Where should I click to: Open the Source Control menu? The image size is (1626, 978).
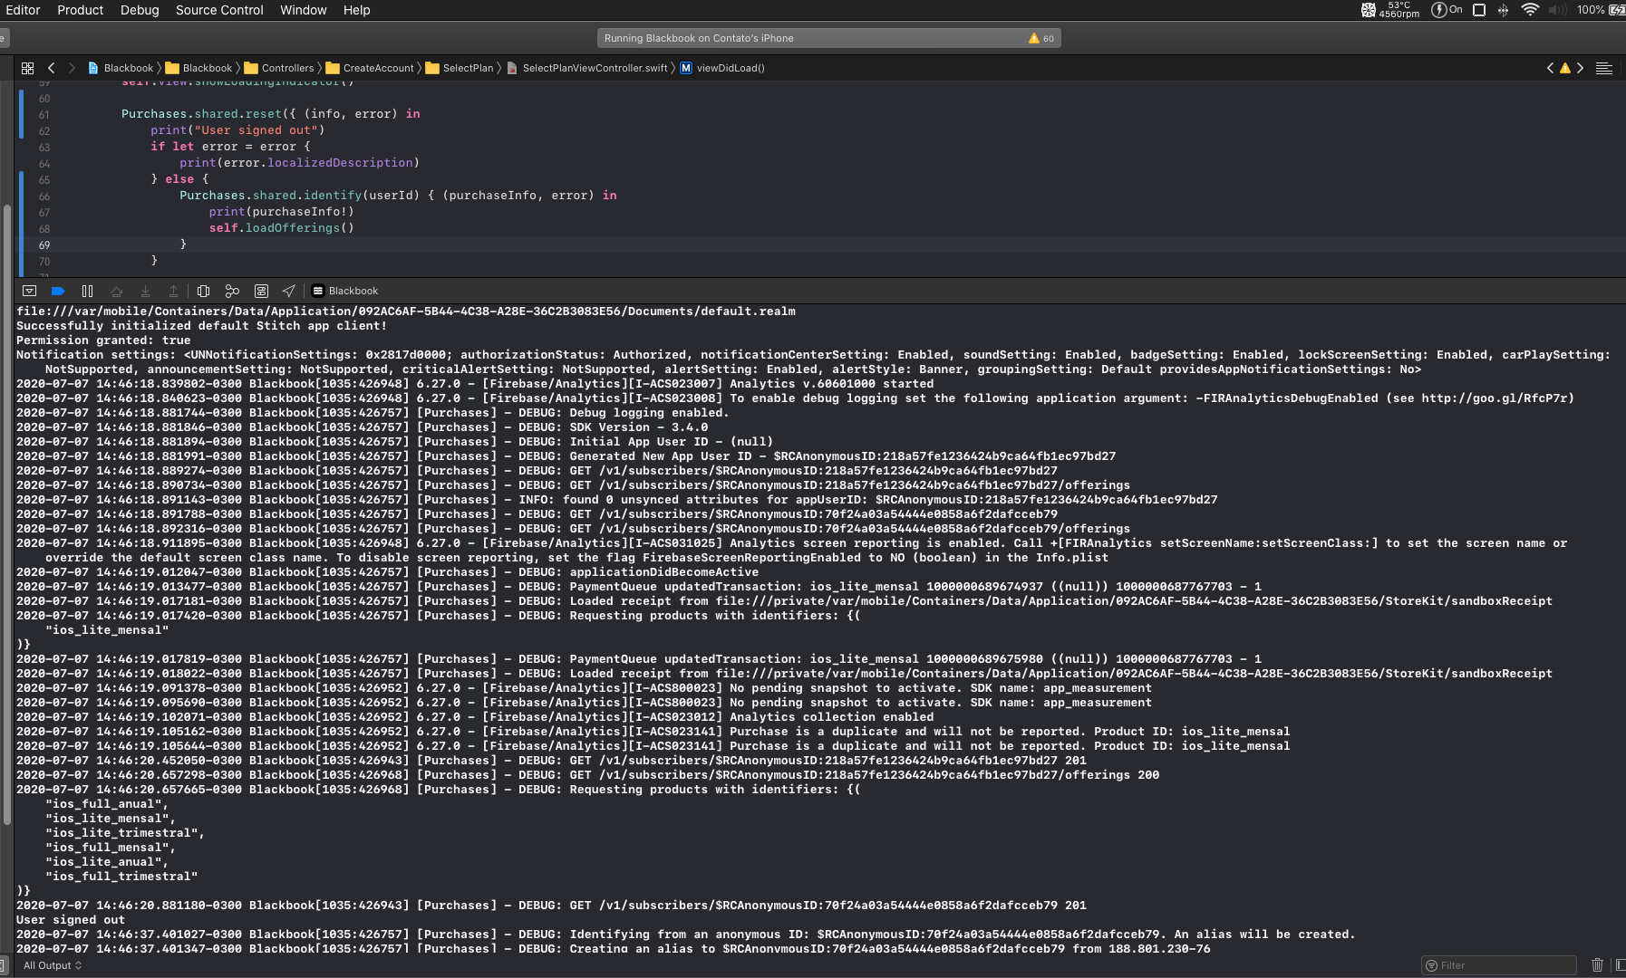(218, 10)
